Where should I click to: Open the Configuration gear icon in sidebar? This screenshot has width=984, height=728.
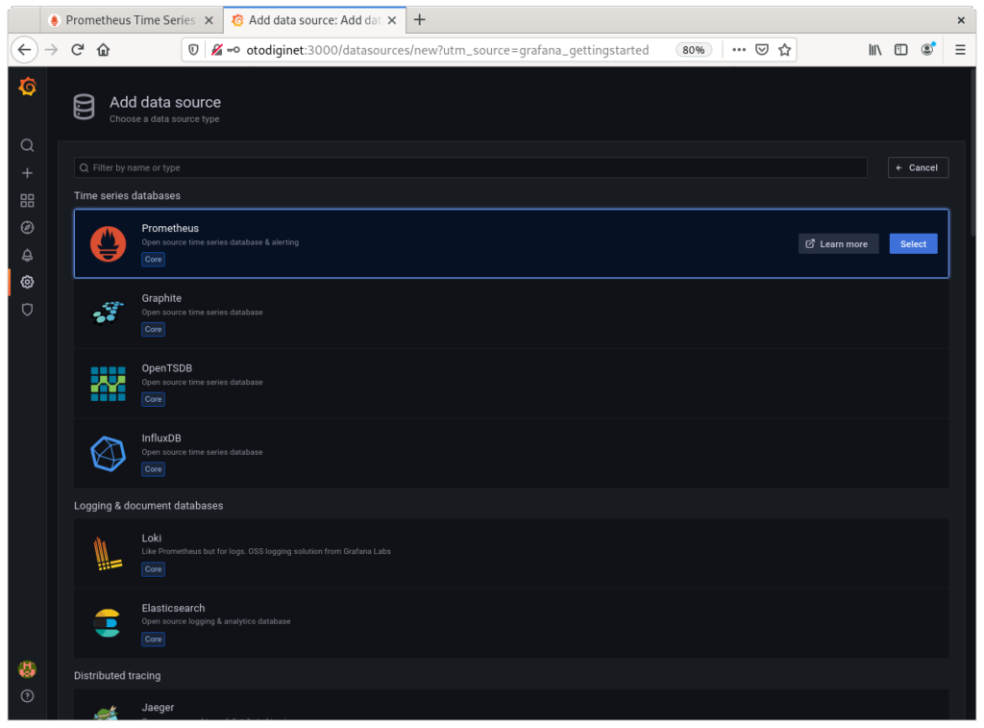pos(27,282)
